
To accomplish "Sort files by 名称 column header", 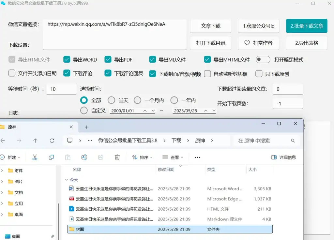I will coord(77,170).
